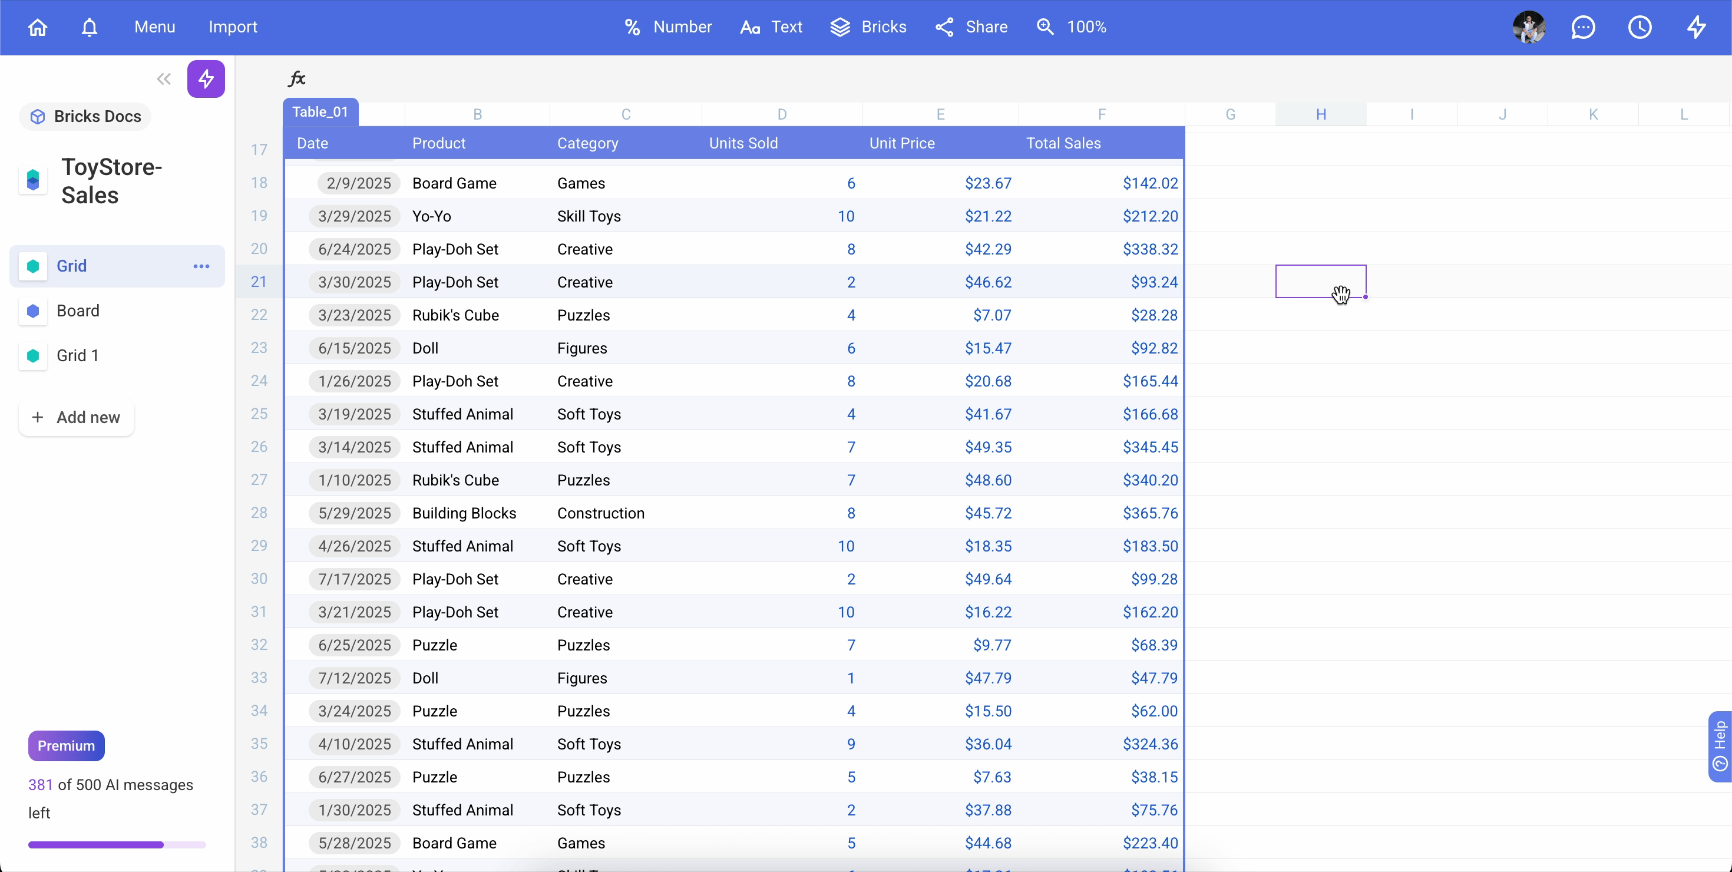The width and height of the screenshot is (1732, 872).
Task: Go to the home page icon
Action: click(38, 27)
